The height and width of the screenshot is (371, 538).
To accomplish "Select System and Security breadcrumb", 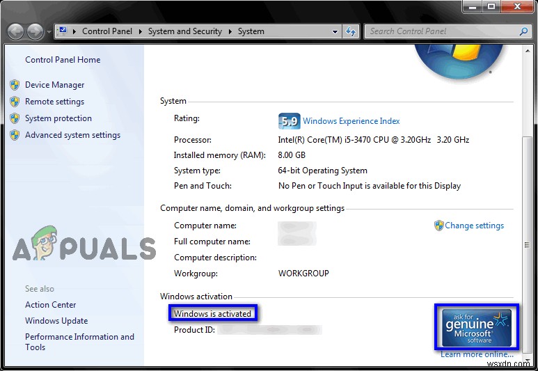I will click(x=185, y=31).
